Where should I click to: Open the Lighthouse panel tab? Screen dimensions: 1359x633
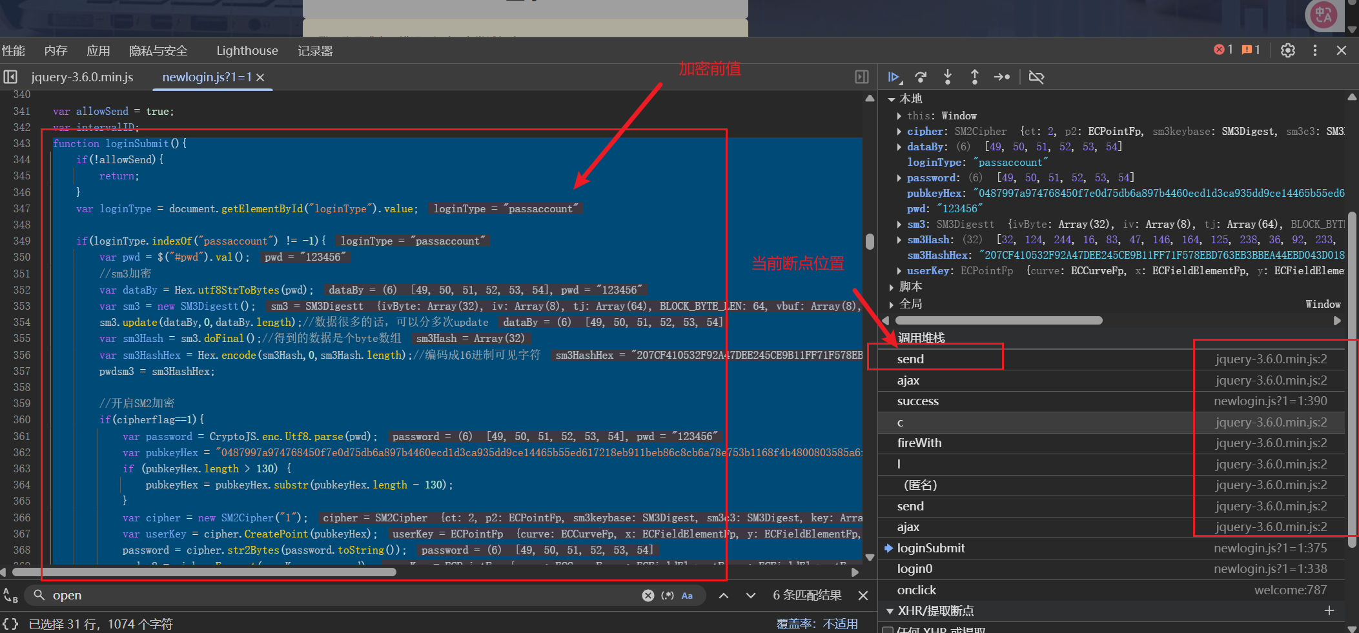coord(247,51)
